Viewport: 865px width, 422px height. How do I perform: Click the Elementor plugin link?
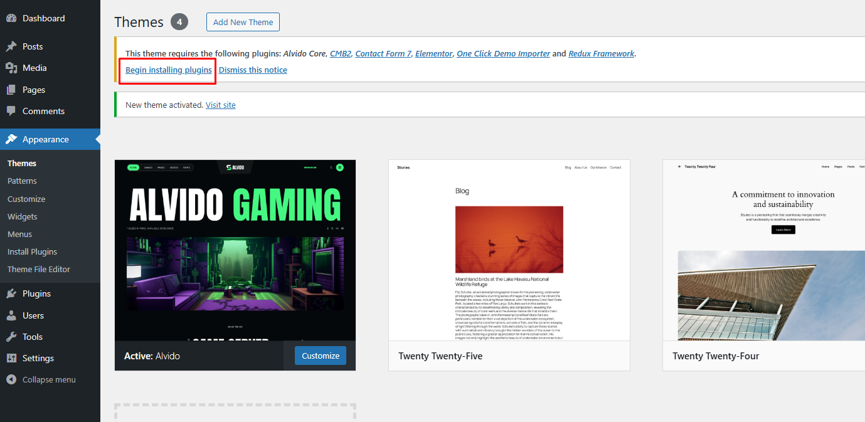(x=433, y=54)
